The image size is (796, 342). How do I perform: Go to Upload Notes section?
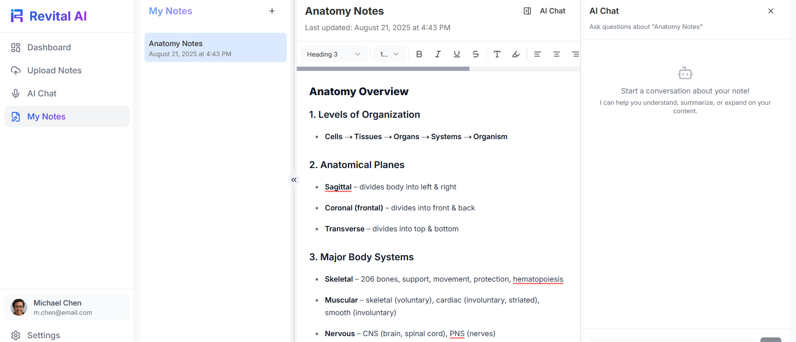tap(54, 70)
